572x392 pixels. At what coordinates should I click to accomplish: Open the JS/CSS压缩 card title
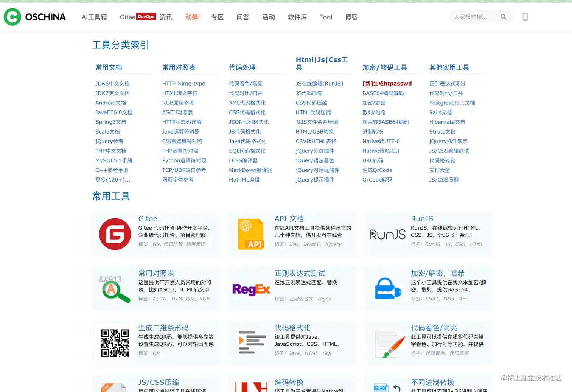click(159, 382)
